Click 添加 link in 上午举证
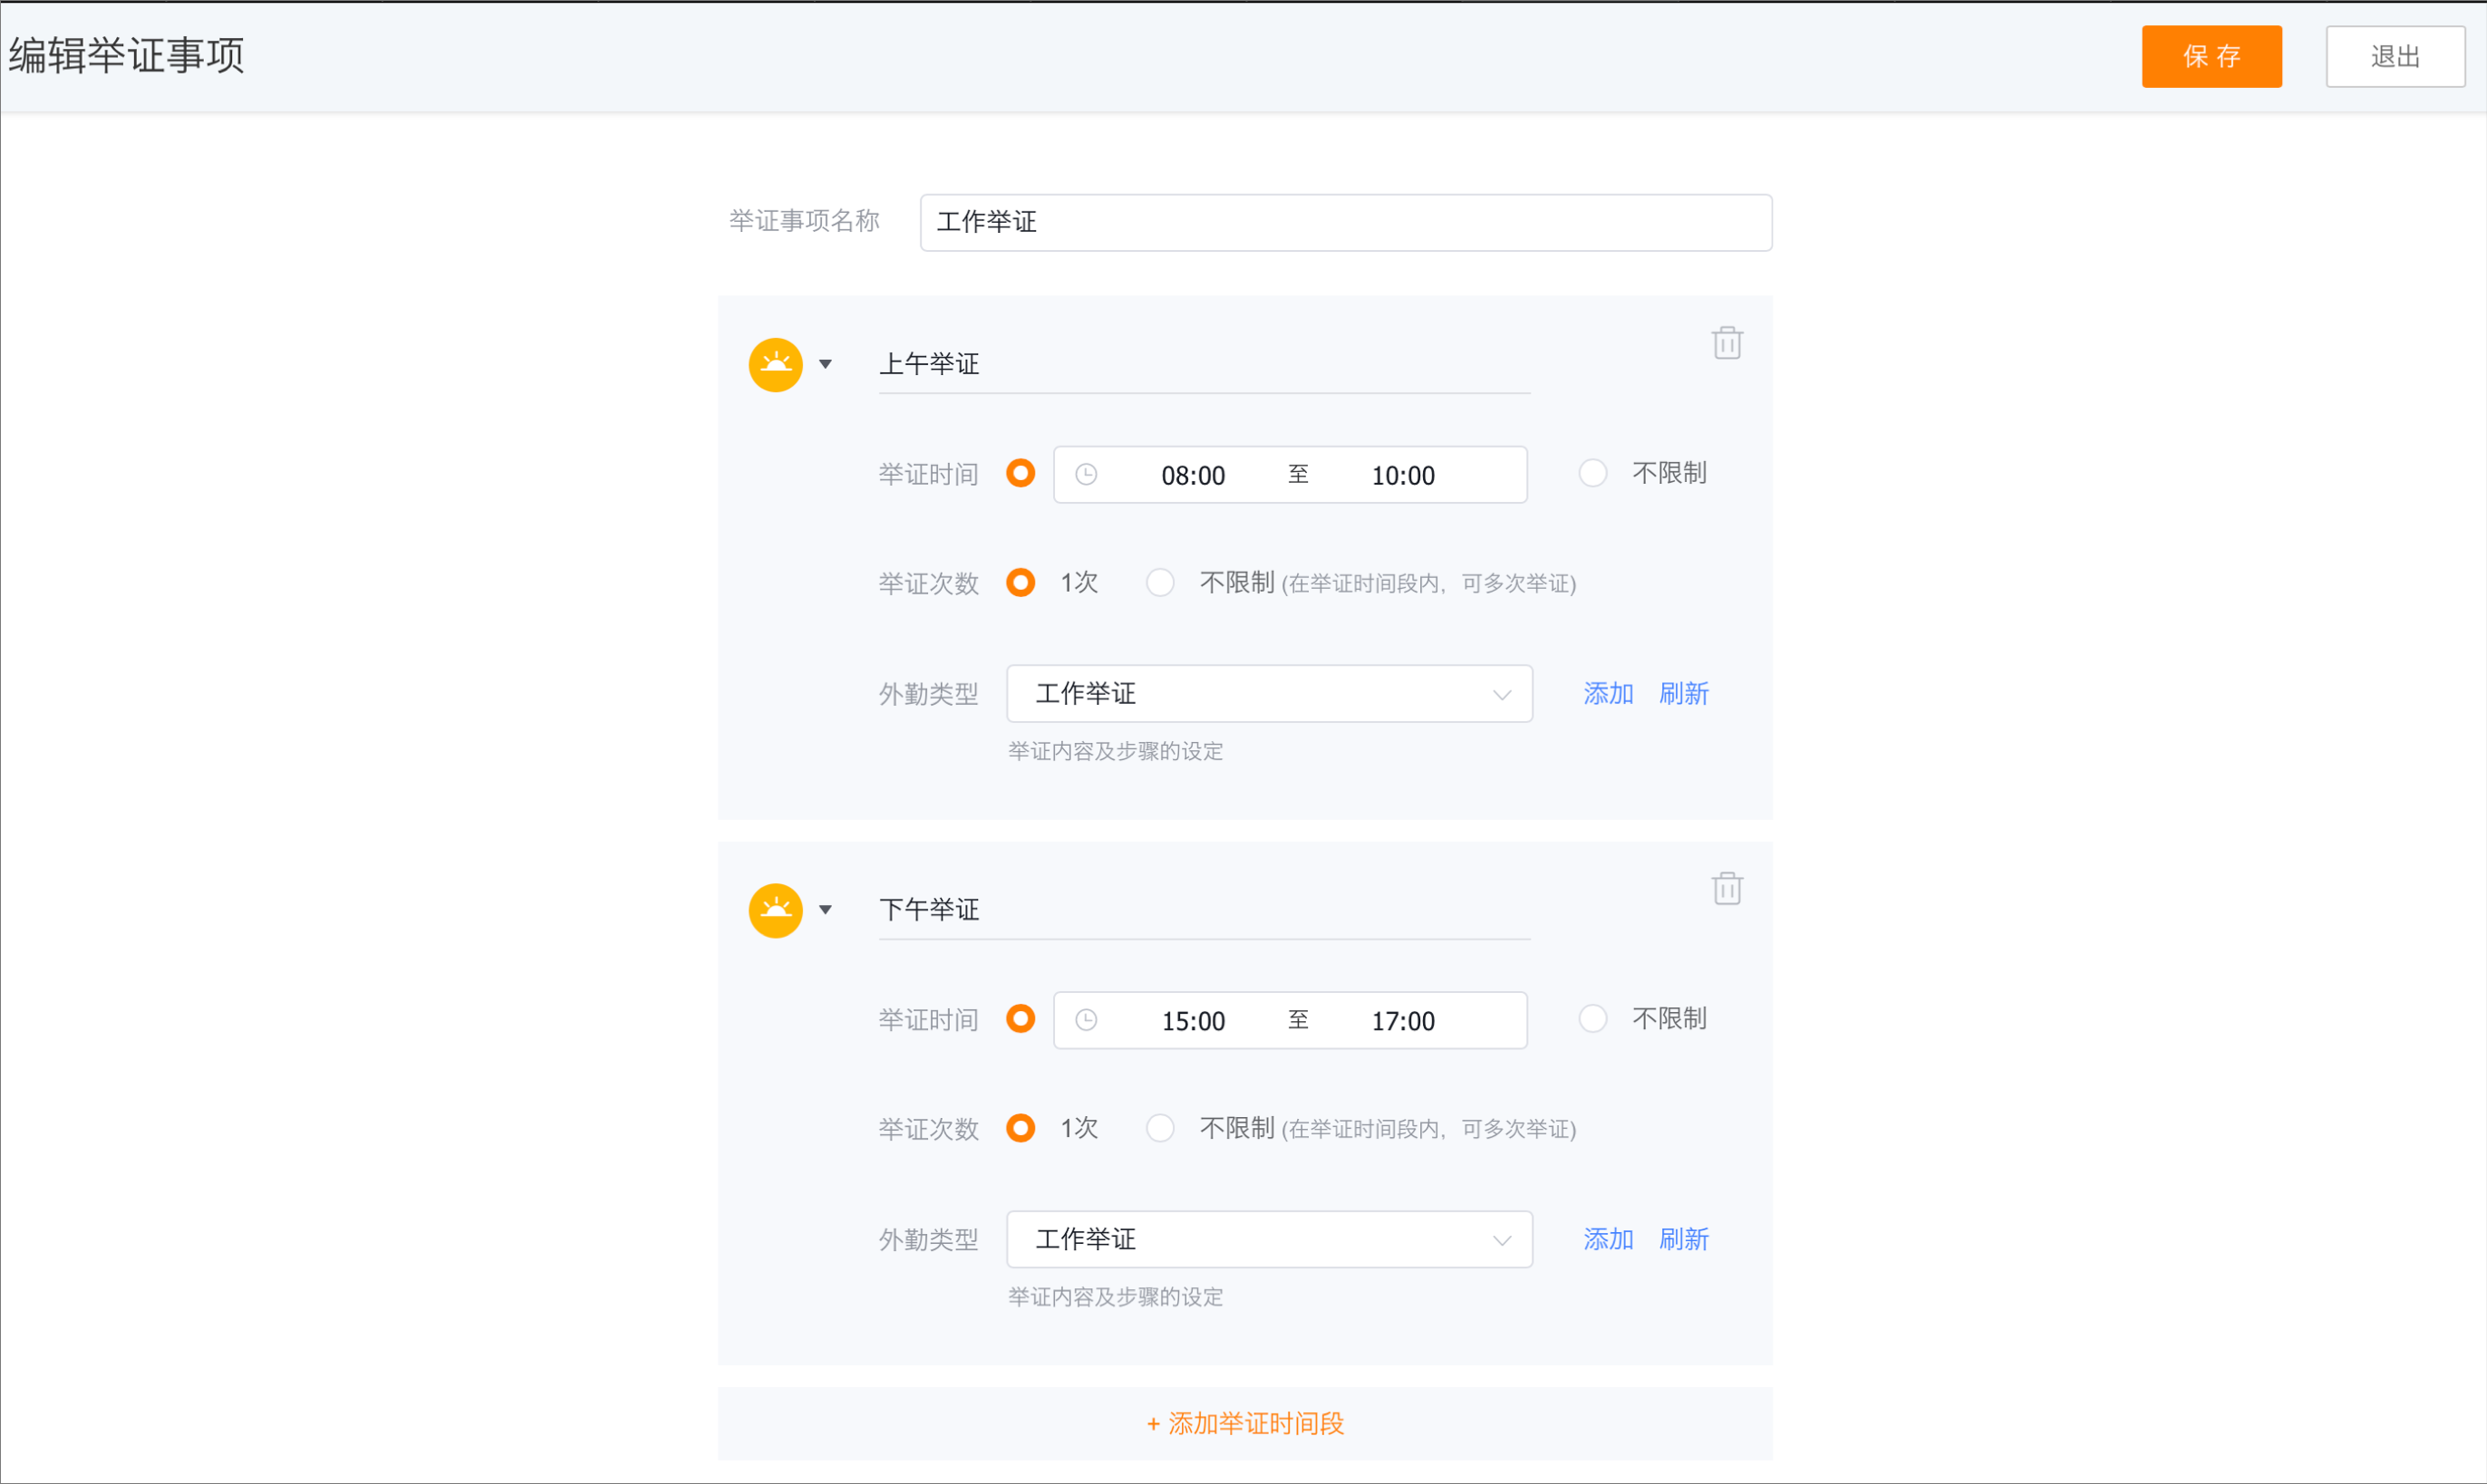 [x=1609, y=694]
